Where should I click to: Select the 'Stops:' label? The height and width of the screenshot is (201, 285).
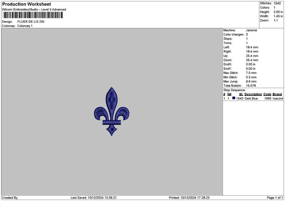click(x=228, y=39)
